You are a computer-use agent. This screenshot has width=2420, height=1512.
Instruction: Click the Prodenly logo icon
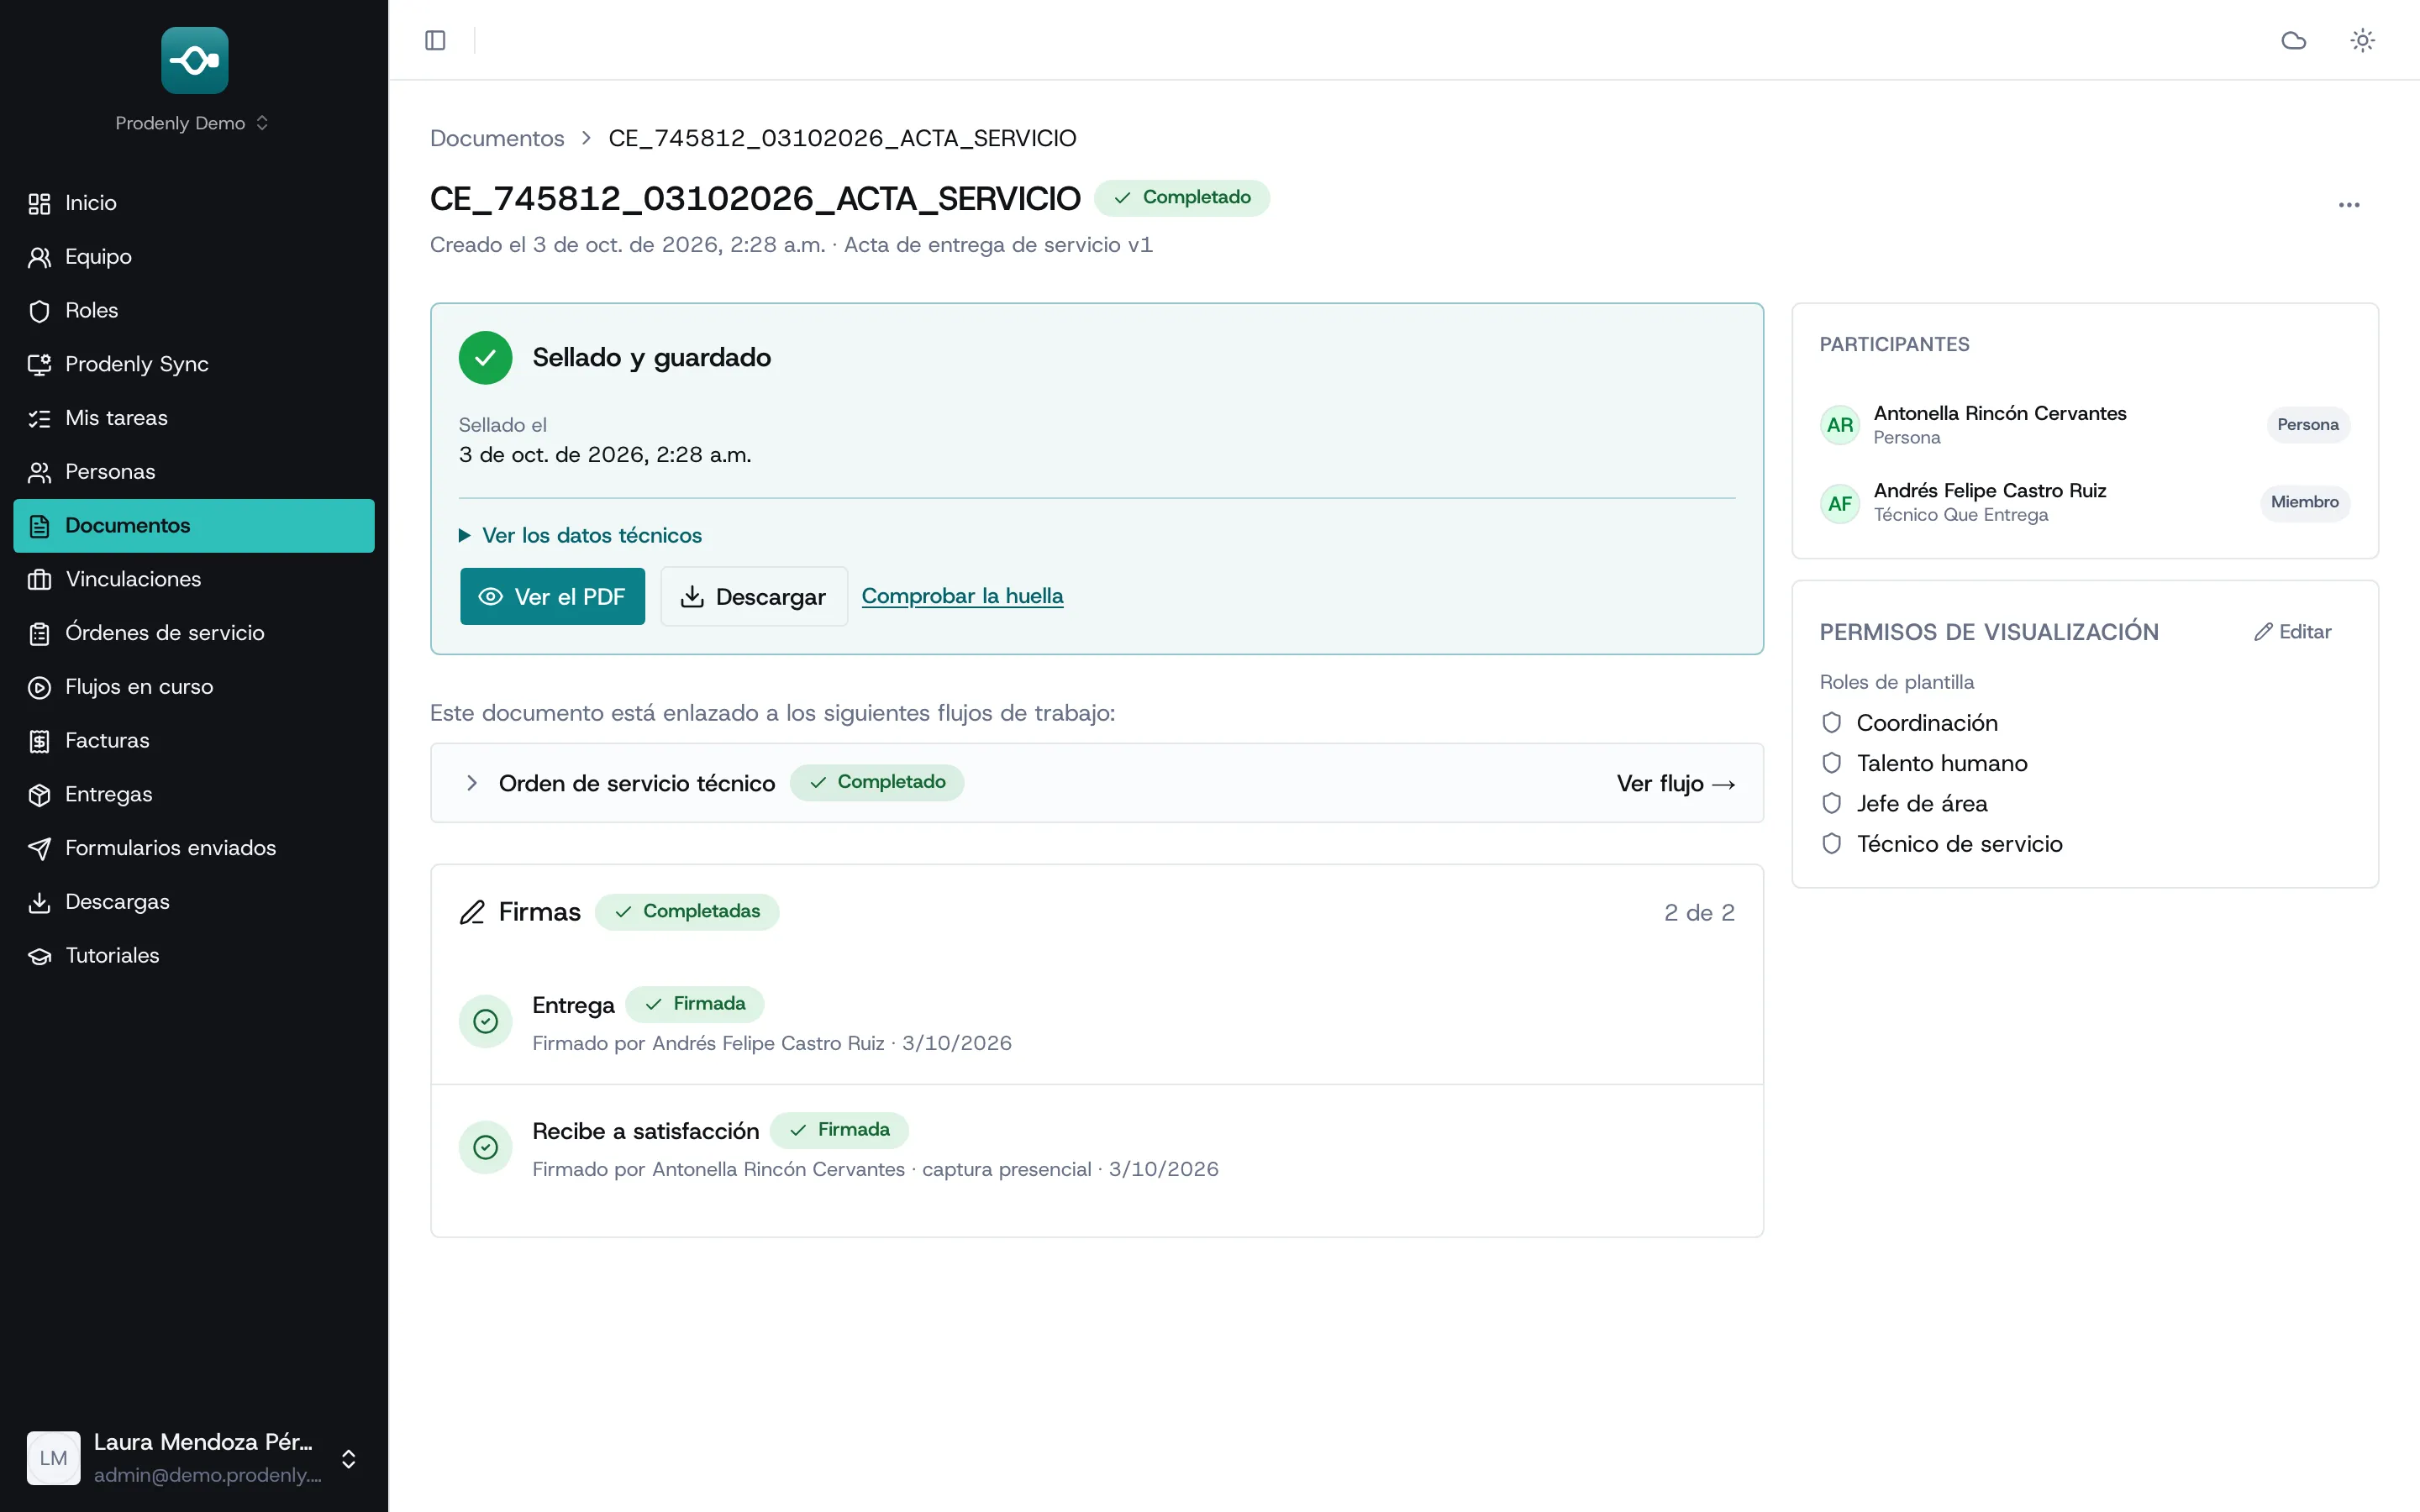[x=194, y=60]
